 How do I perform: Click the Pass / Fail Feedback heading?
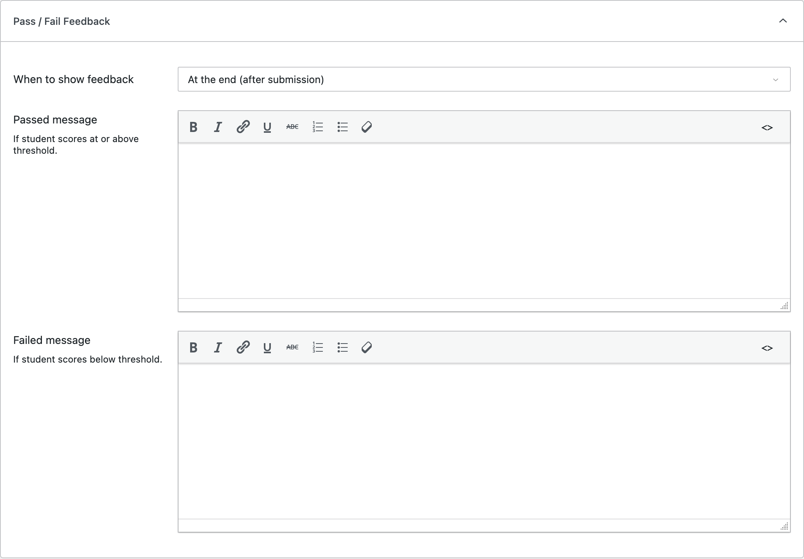click(x=61, y=21)
